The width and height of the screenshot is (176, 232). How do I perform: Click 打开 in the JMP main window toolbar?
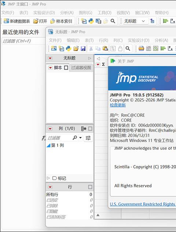click(x=40, y=21)
